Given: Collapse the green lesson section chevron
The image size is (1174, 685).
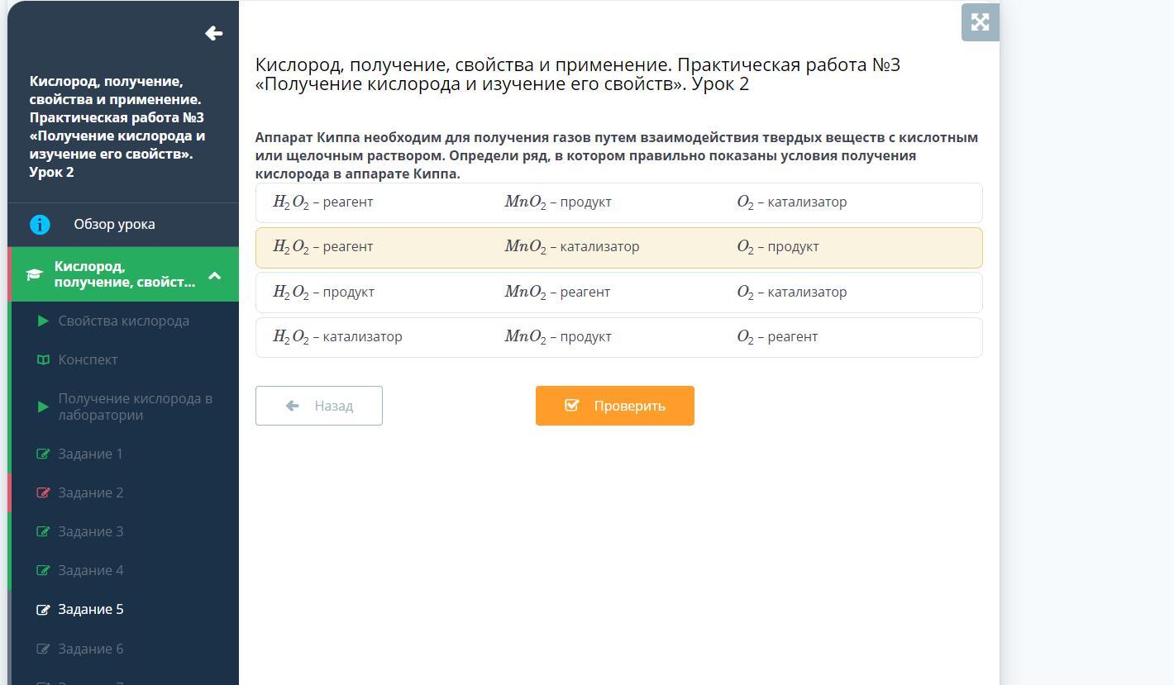Looking at the screenshot, I should point(214,275).
